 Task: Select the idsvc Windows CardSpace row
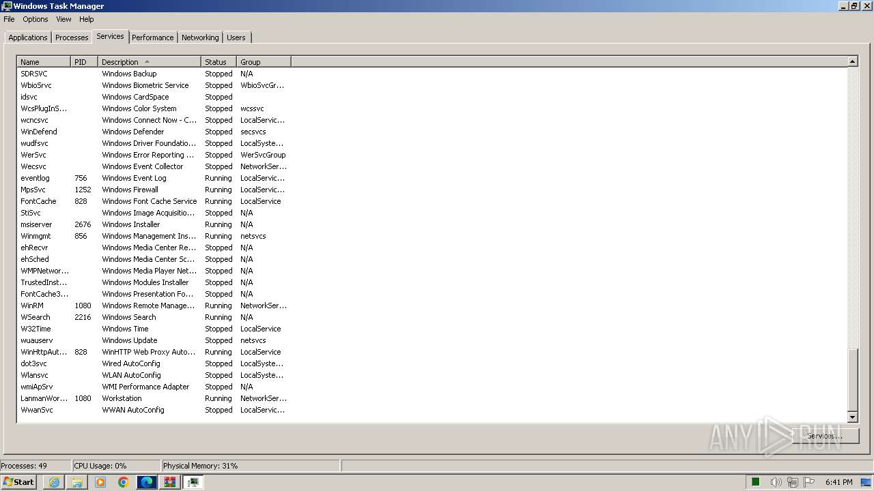coord(154,97)
